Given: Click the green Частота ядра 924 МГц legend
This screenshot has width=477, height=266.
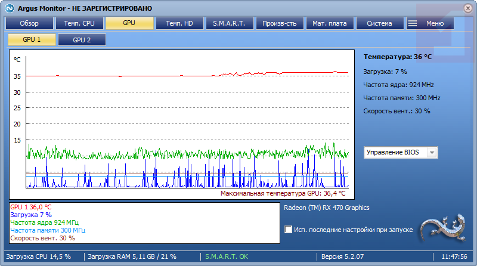Looking at the screenshot, I should point(44,222).
